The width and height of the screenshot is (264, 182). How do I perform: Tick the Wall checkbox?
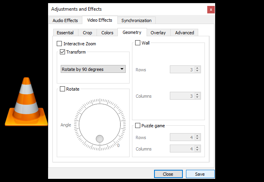click(x=138, y=43)
